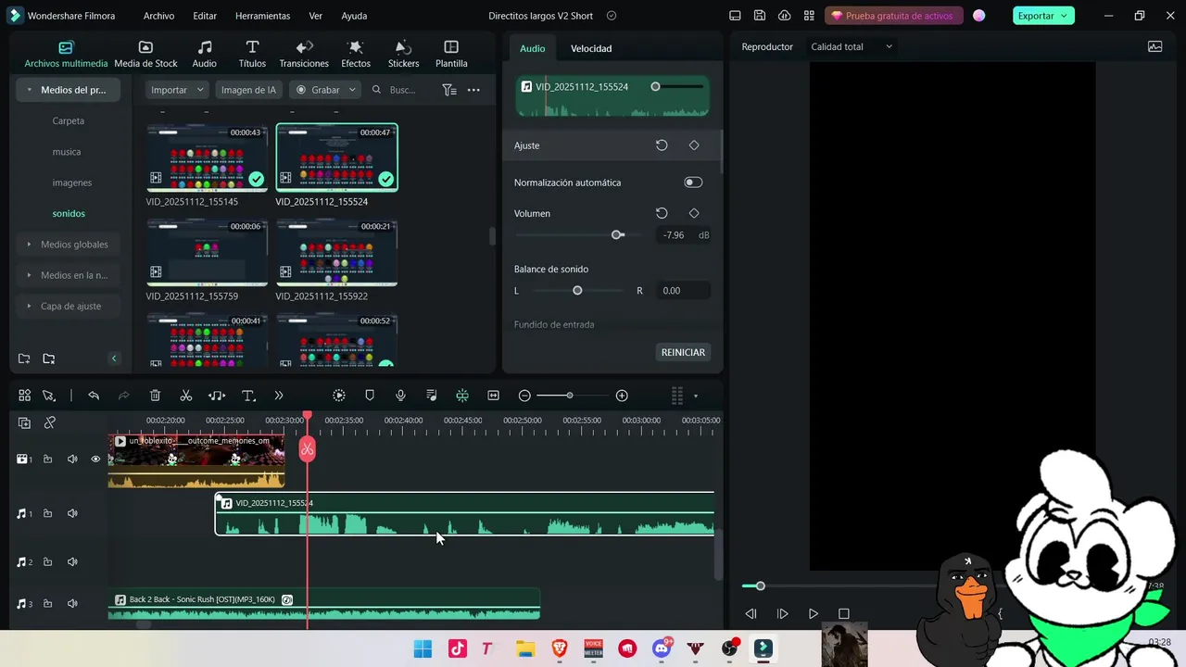
Task: Open the media more options three dots
Action: [473, 90]
